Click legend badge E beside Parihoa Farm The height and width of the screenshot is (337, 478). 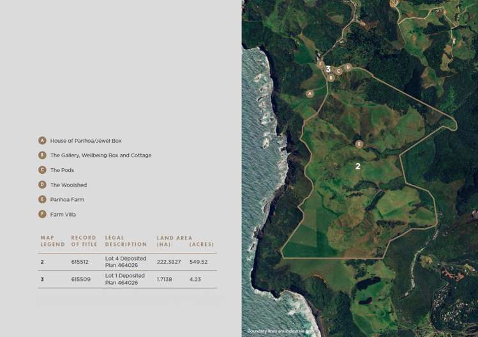pyautogui.click(x=42, y=199)
